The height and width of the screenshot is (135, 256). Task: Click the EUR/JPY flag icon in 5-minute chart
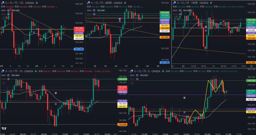[131, 71]
